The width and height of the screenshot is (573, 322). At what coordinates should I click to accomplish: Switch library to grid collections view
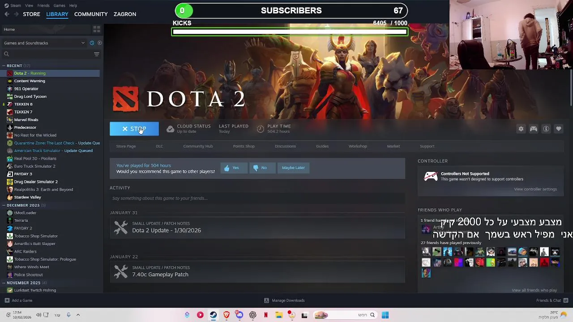pyautogui.click(x=97, y=30)
